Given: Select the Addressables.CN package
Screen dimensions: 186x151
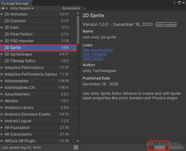Looking at the screenshot, I should tap(38, 88).
